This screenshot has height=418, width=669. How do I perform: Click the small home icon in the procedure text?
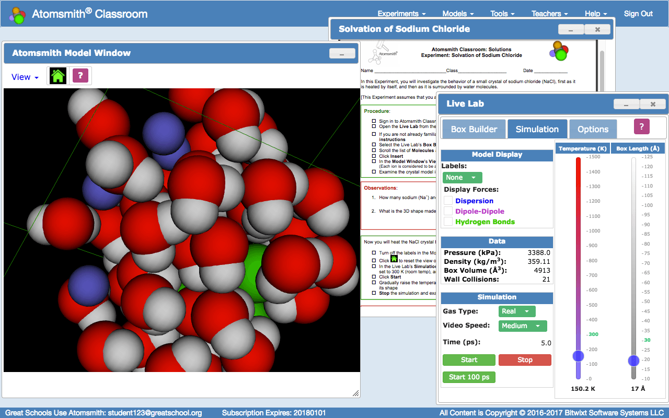pyautogui.click(x=394, y=259)
